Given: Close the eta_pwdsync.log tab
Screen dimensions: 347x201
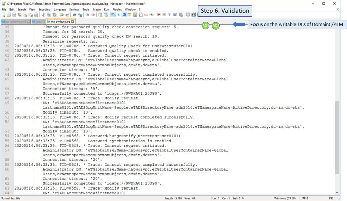Looking at the screenshot, I should coord(72,21).
